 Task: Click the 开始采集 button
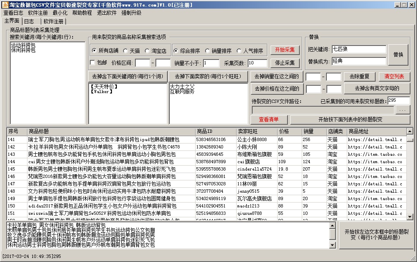285,50
